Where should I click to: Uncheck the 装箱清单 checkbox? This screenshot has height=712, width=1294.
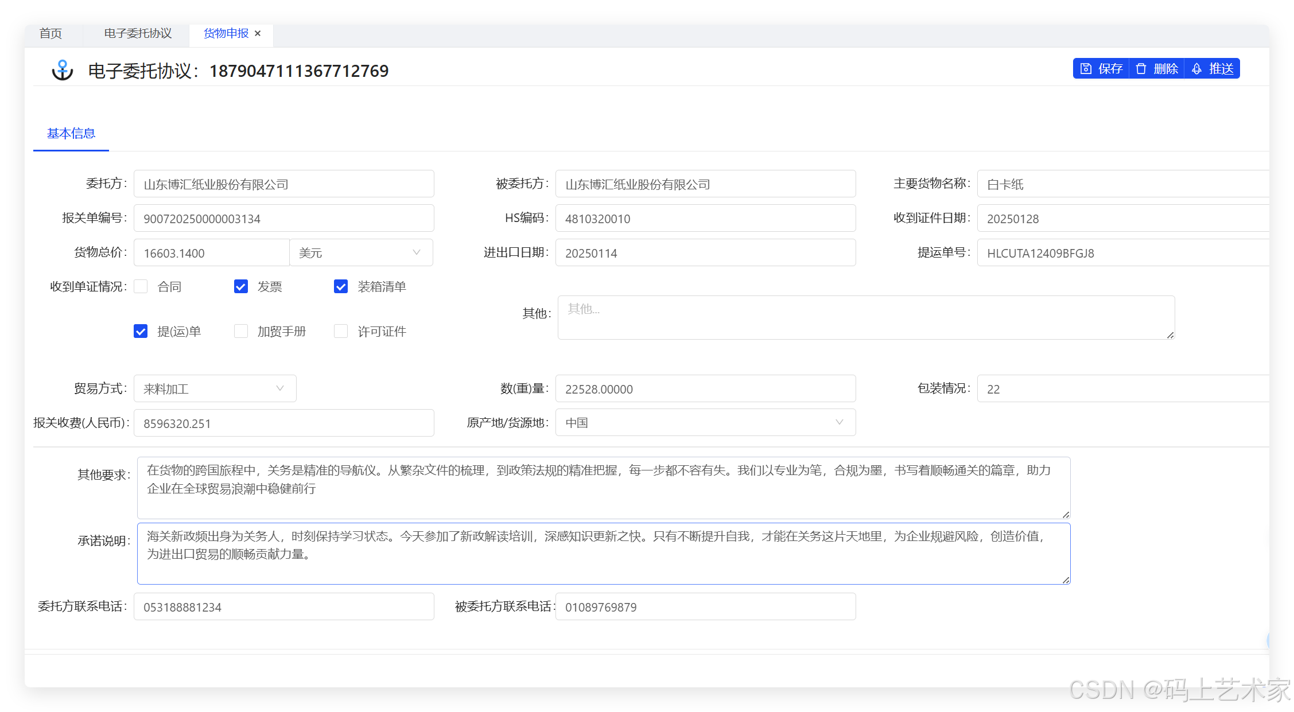tap(341, 286)
